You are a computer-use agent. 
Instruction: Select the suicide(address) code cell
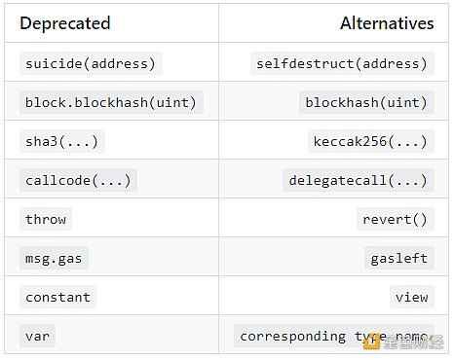(91, 63)
